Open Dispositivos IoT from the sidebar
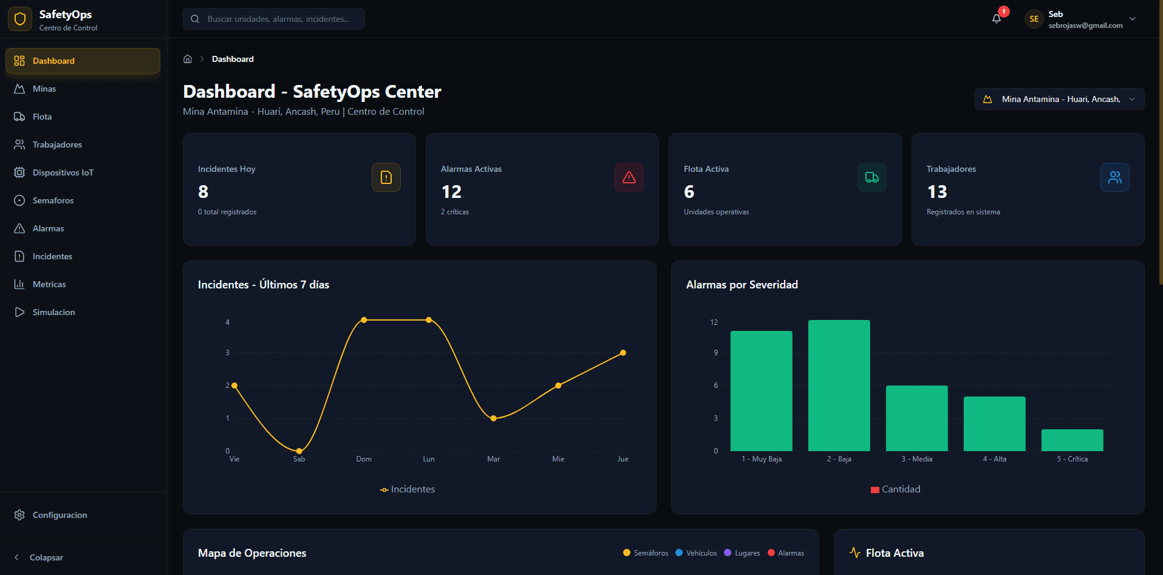Viewport: 1163px width, 575px height. (20, 172)
